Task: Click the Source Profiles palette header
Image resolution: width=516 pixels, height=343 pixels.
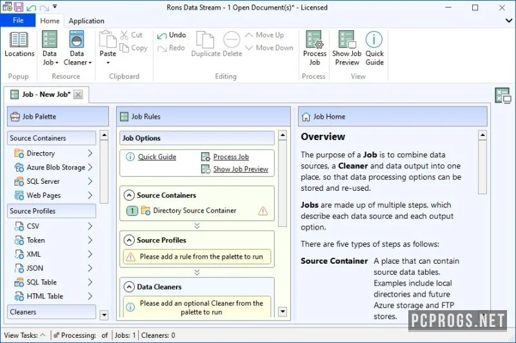Action: point(52,211)
